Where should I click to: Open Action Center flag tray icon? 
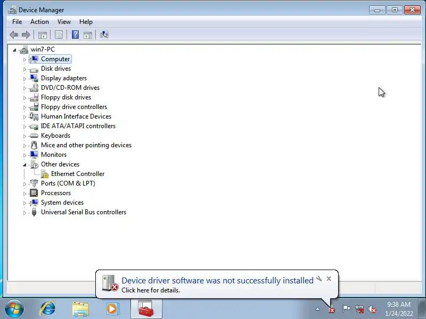pyautogui.click(x=346, y=309)
